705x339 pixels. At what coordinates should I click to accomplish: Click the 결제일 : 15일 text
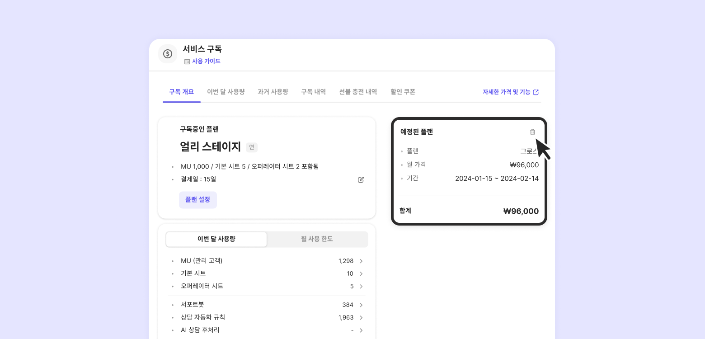coord(198,179)
